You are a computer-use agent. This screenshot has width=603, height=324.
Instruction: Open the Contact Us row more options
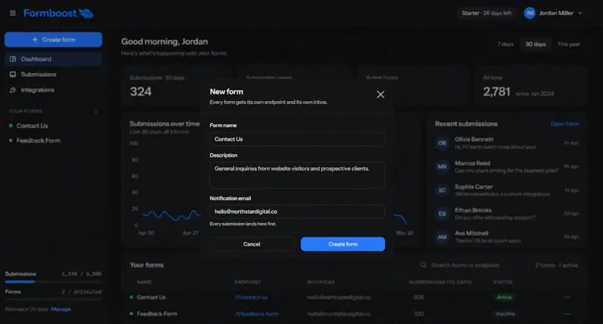(x=567, y=298)
